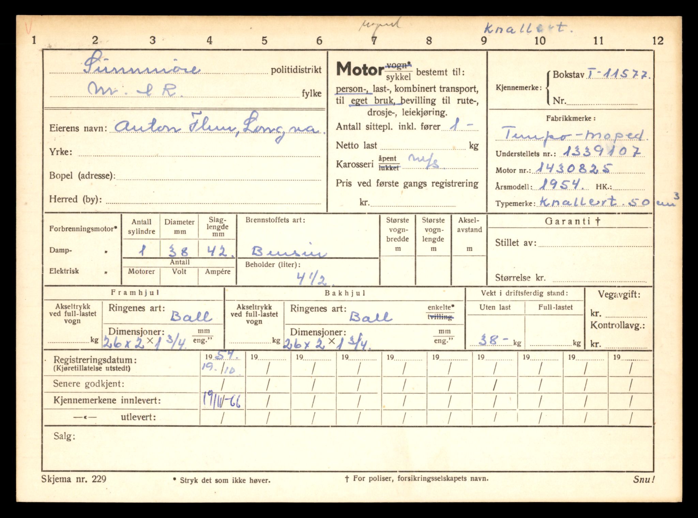698x518 pixels.
Task: Click the 'For poliser' insurance footnote
Action: click(416, 478)
